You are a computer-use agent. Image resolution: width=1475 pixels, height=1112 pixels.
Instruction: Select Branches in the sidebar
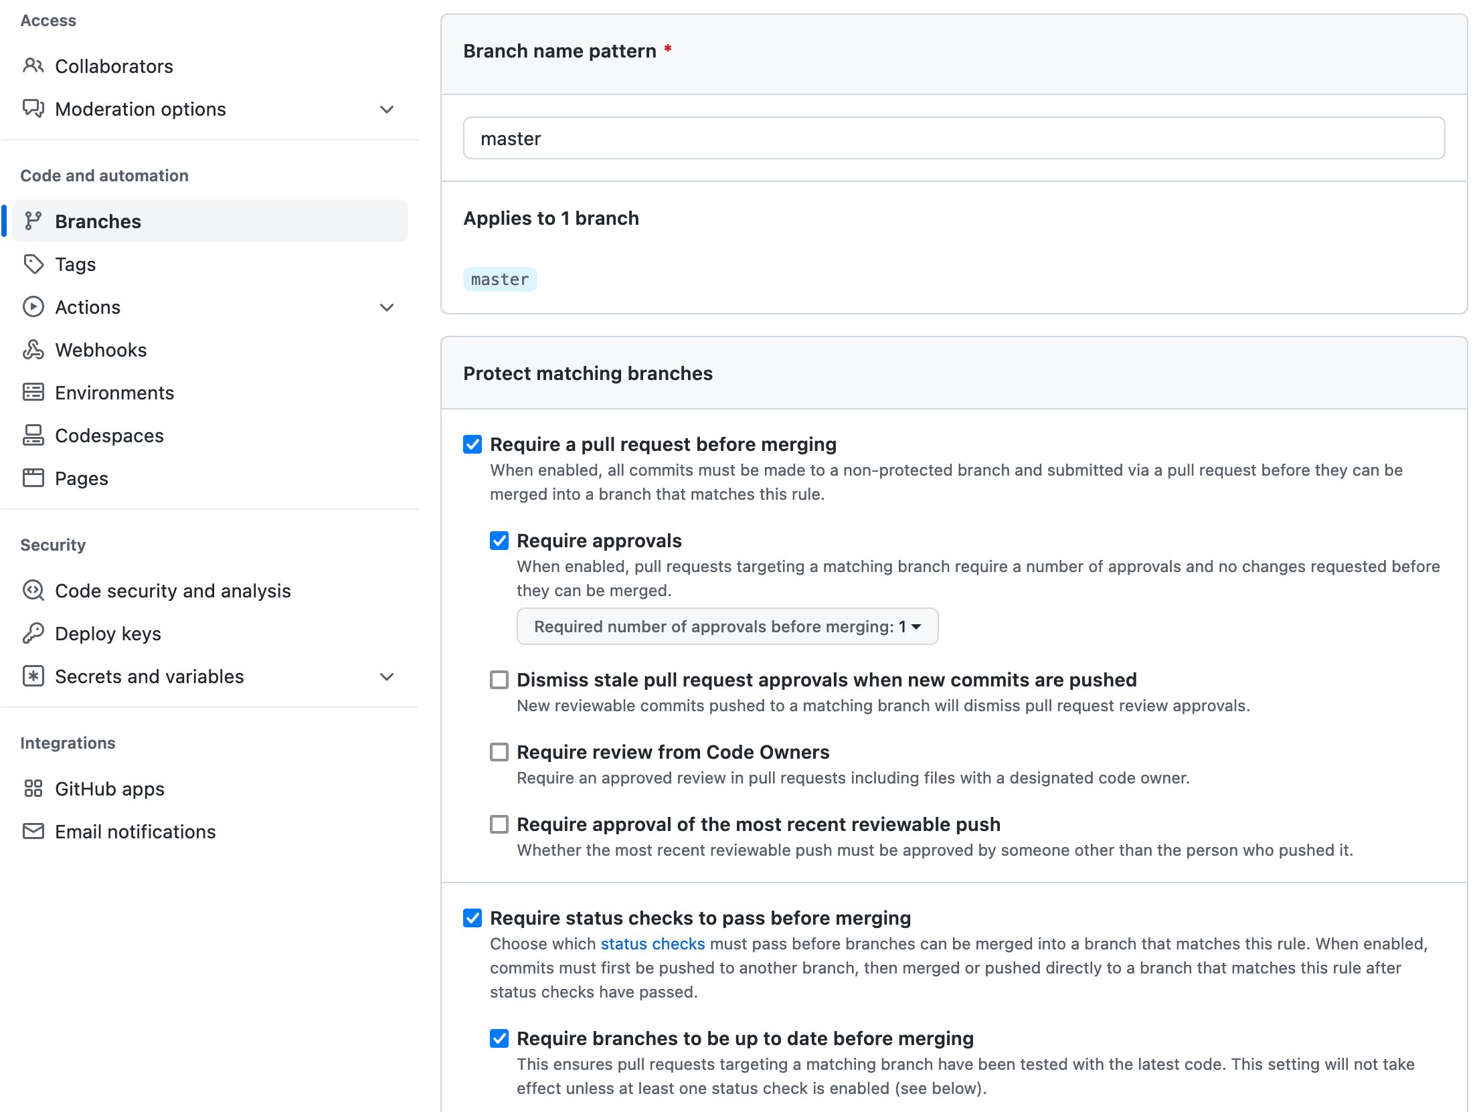point(210,221)
